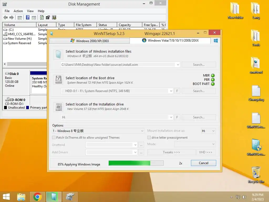The image size is (269, 202).
Task: Expand the boot drive HDD-0:1 dropdown
Action: click(x=171, y=91)
